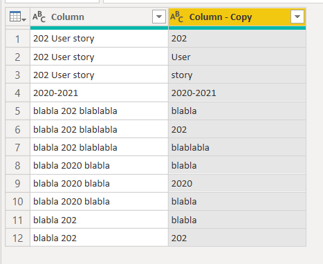The image size is (323, 264).
Task: Select row number 11
Action: [x=18, y=220]
